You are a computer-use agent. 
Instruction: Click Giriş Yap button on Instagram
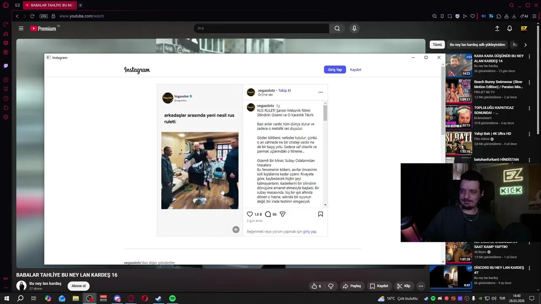[335, 70]
